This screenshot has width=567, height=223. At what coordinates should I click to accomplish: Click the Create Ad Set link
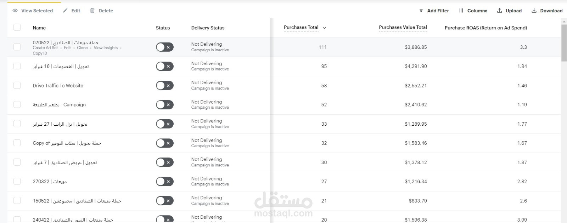tap(45, 48)
